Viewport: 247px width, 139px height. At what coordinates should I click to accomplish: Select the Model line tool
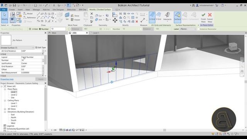(28, 14)
